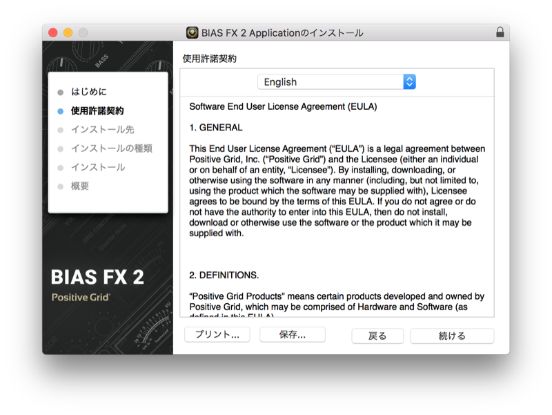Open the English language dropdown
Screen dimensions: 552x415
click(x=337, y=81)
